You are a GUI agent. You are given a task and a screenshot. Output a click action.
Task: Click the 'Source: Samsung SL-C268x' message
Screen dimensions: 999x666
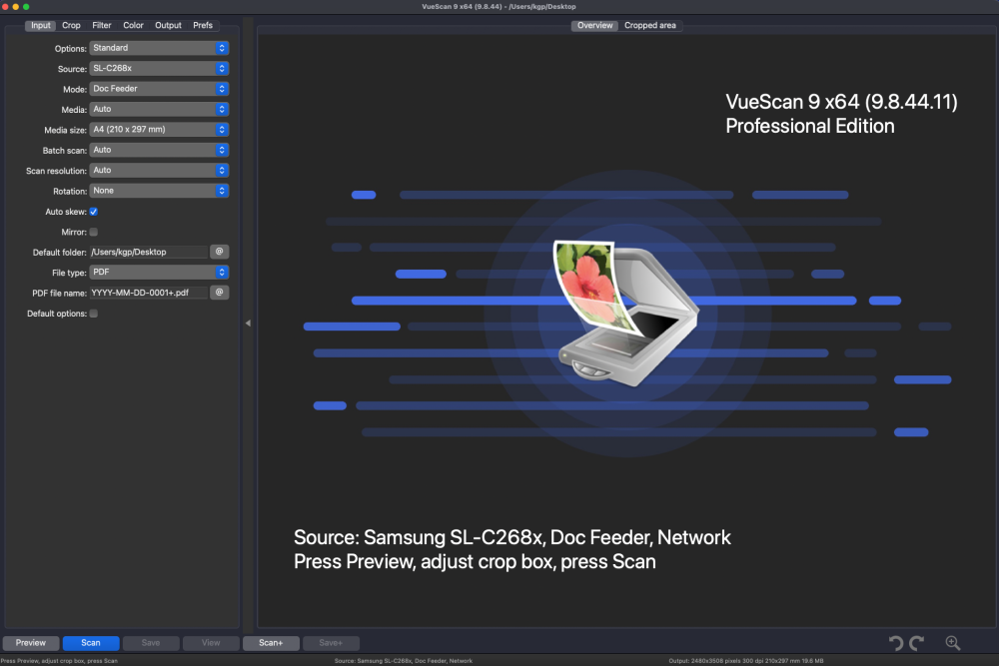pyautogui.click(x=512, y=537)
